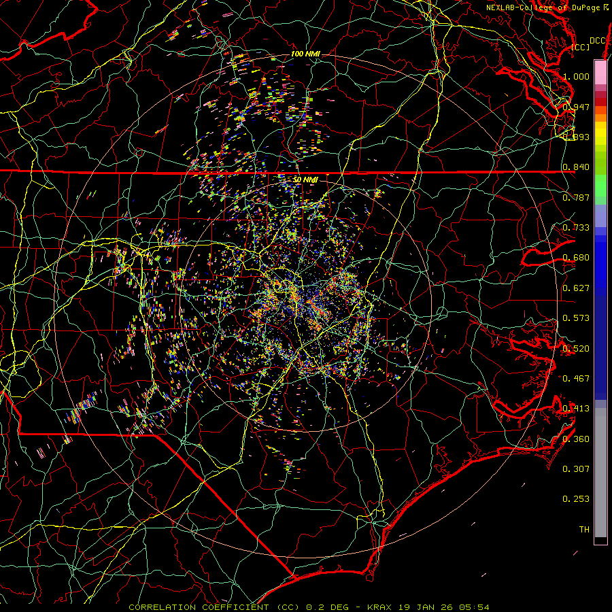Screen dimensions: 612x612
Task: Click the 1.000 scale value
Action: 576,76
